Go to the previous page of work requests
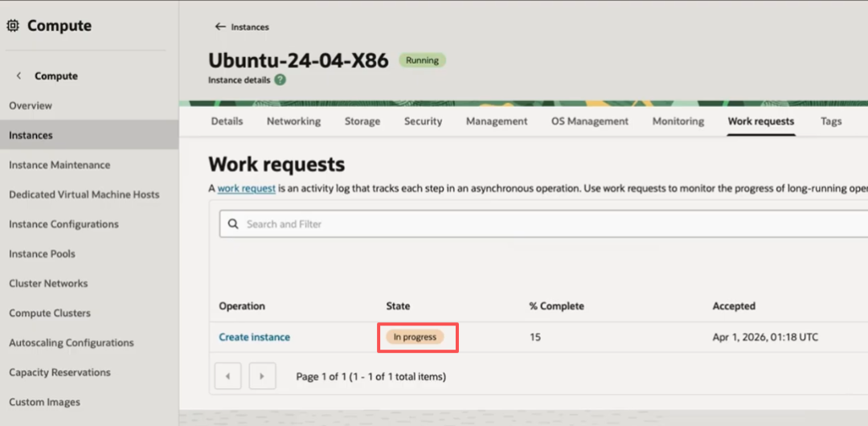 227,377
